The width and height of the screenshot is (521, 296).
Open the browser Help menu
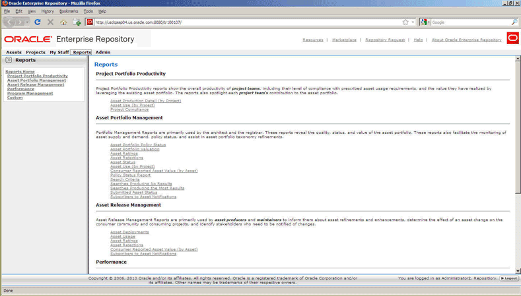pyautogui.click(x=102, y=11)
